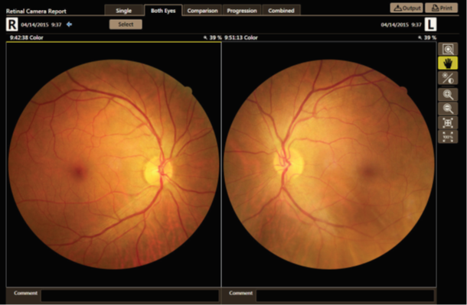Open the Combined tab
Viewport: 467px width, 305px height.
click(x=281, y=11)
